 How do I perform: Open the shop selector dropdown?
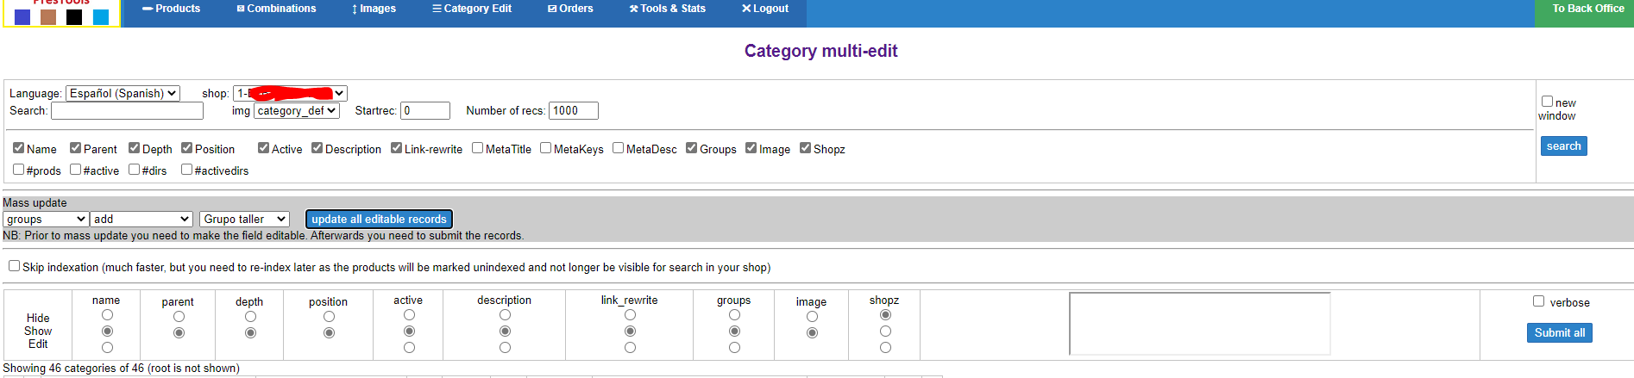pos(290,93)
